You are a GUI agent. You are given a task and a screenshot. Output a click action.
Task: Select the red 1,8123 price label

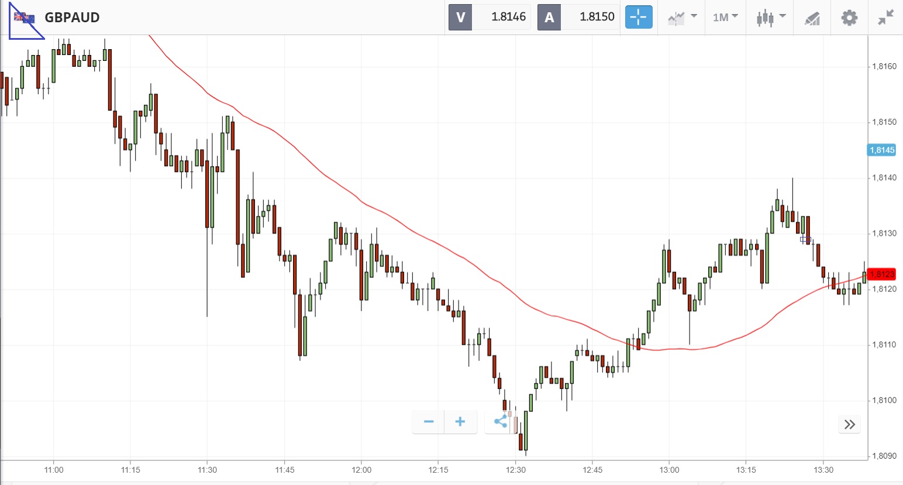tap(881, 274)
